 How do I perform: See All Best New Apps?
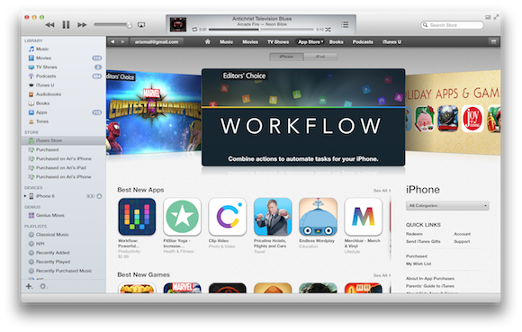[382, 191]
